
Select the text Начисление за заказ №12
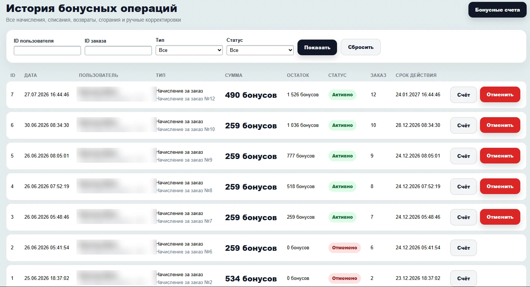click(x=185, y=99)
